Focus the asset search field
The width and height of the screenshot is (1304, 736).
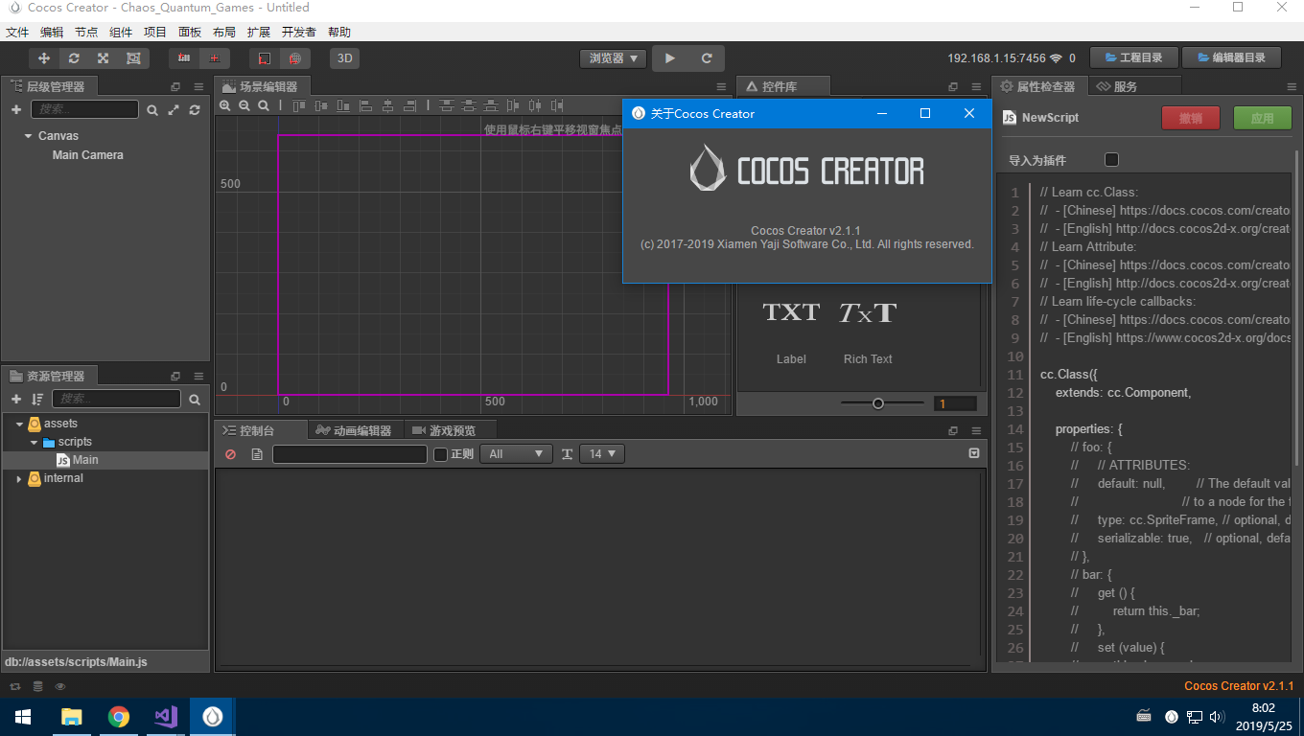pyautogui.click(x=116, y=399)
